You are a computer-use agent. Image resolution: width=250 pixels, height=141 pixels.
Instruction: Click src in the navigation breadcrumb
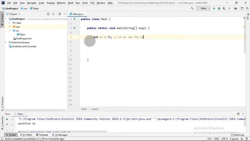pyautogui.click(x=24, y=9)
